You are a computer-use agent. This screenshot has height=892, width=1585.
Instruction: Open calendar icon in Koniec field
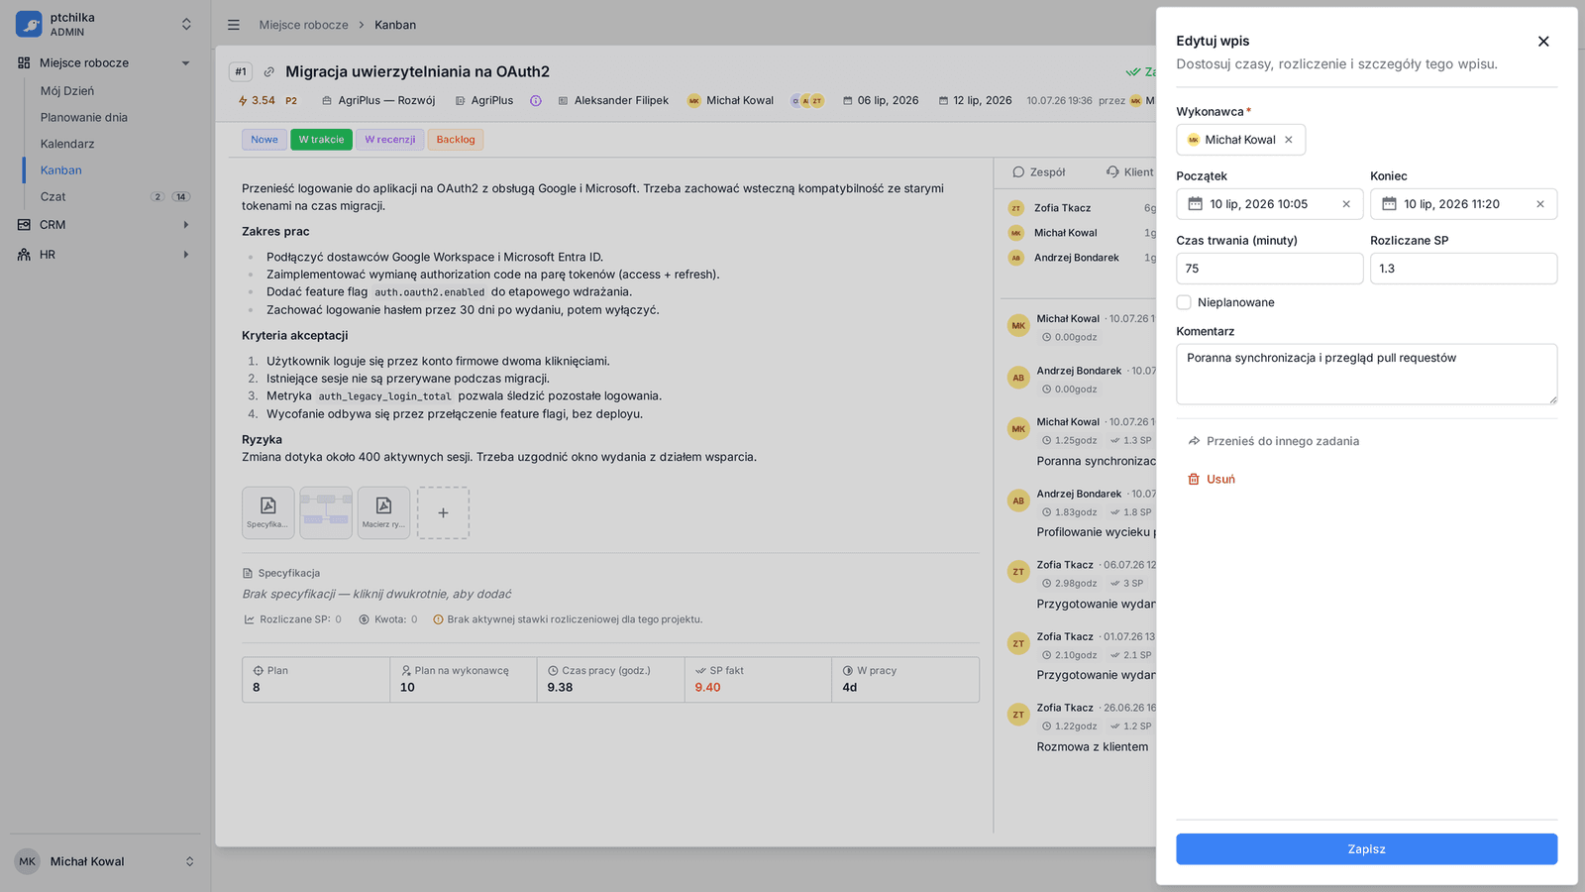1390,204
